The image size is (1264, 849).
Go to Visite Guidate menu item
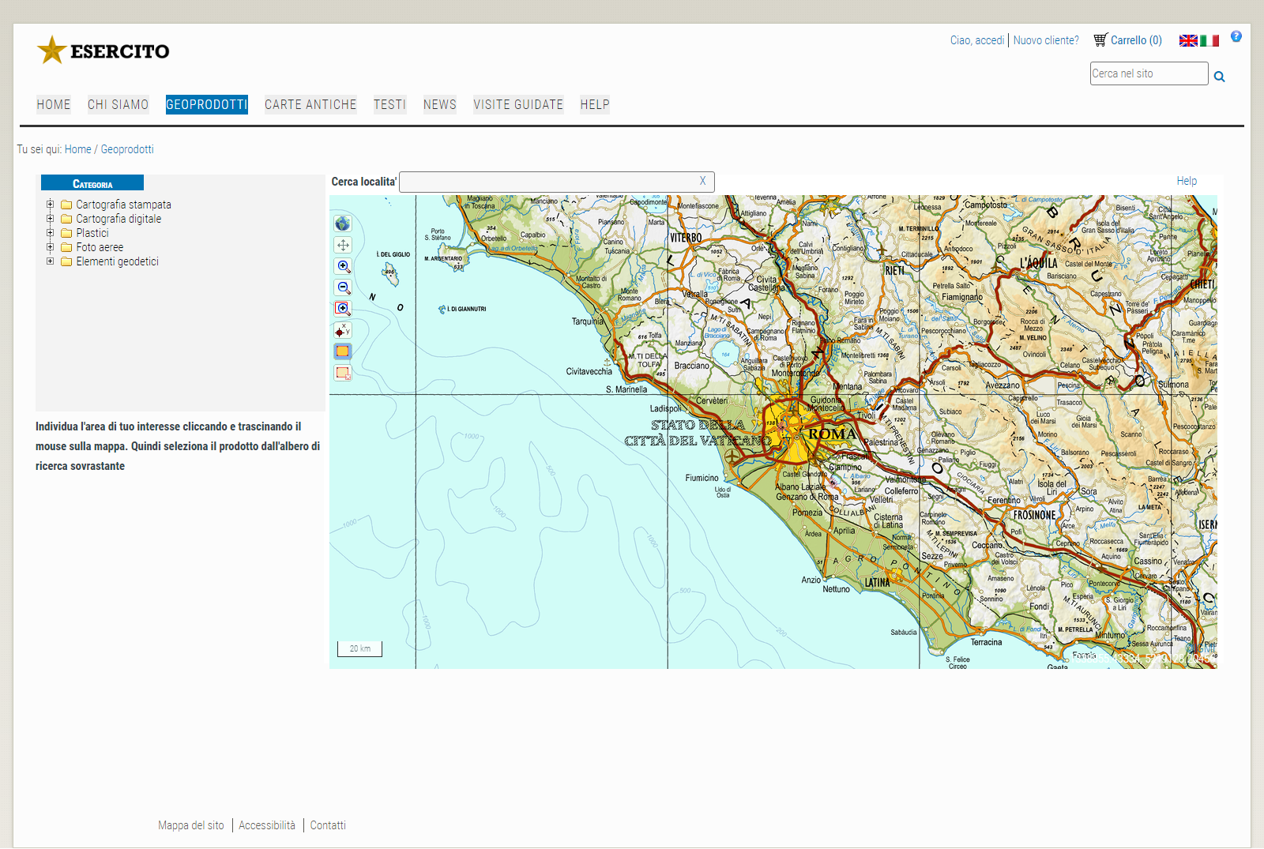518,104
